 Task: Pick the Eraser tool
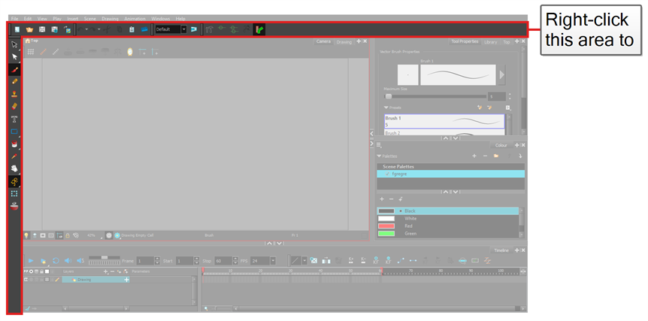tap(14, 106)
